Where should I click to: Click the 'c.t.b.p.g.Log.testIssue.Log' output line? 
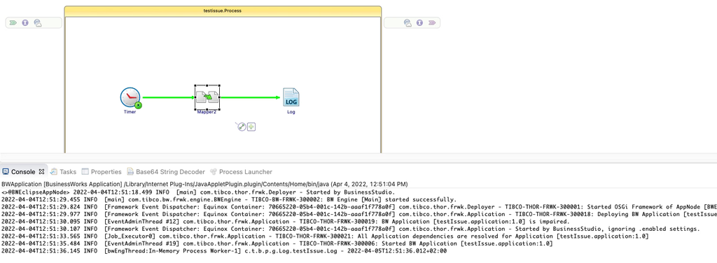click(224, 250)
